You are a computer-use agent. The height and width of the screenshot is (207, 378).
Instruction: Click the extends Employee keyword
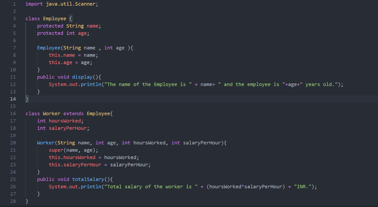(73, 113)
